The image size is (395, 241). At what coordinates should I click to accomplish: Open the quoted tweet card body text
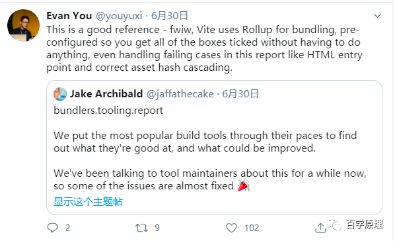(210, 161)
